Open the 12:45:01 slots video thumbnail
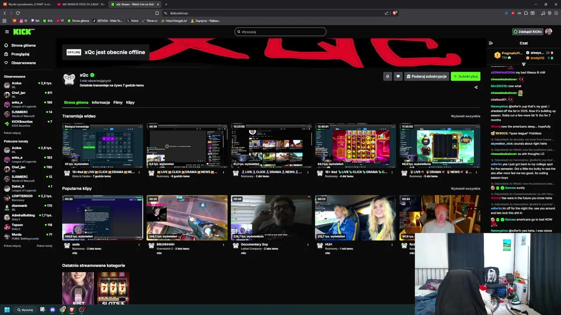 click(355, 146)
